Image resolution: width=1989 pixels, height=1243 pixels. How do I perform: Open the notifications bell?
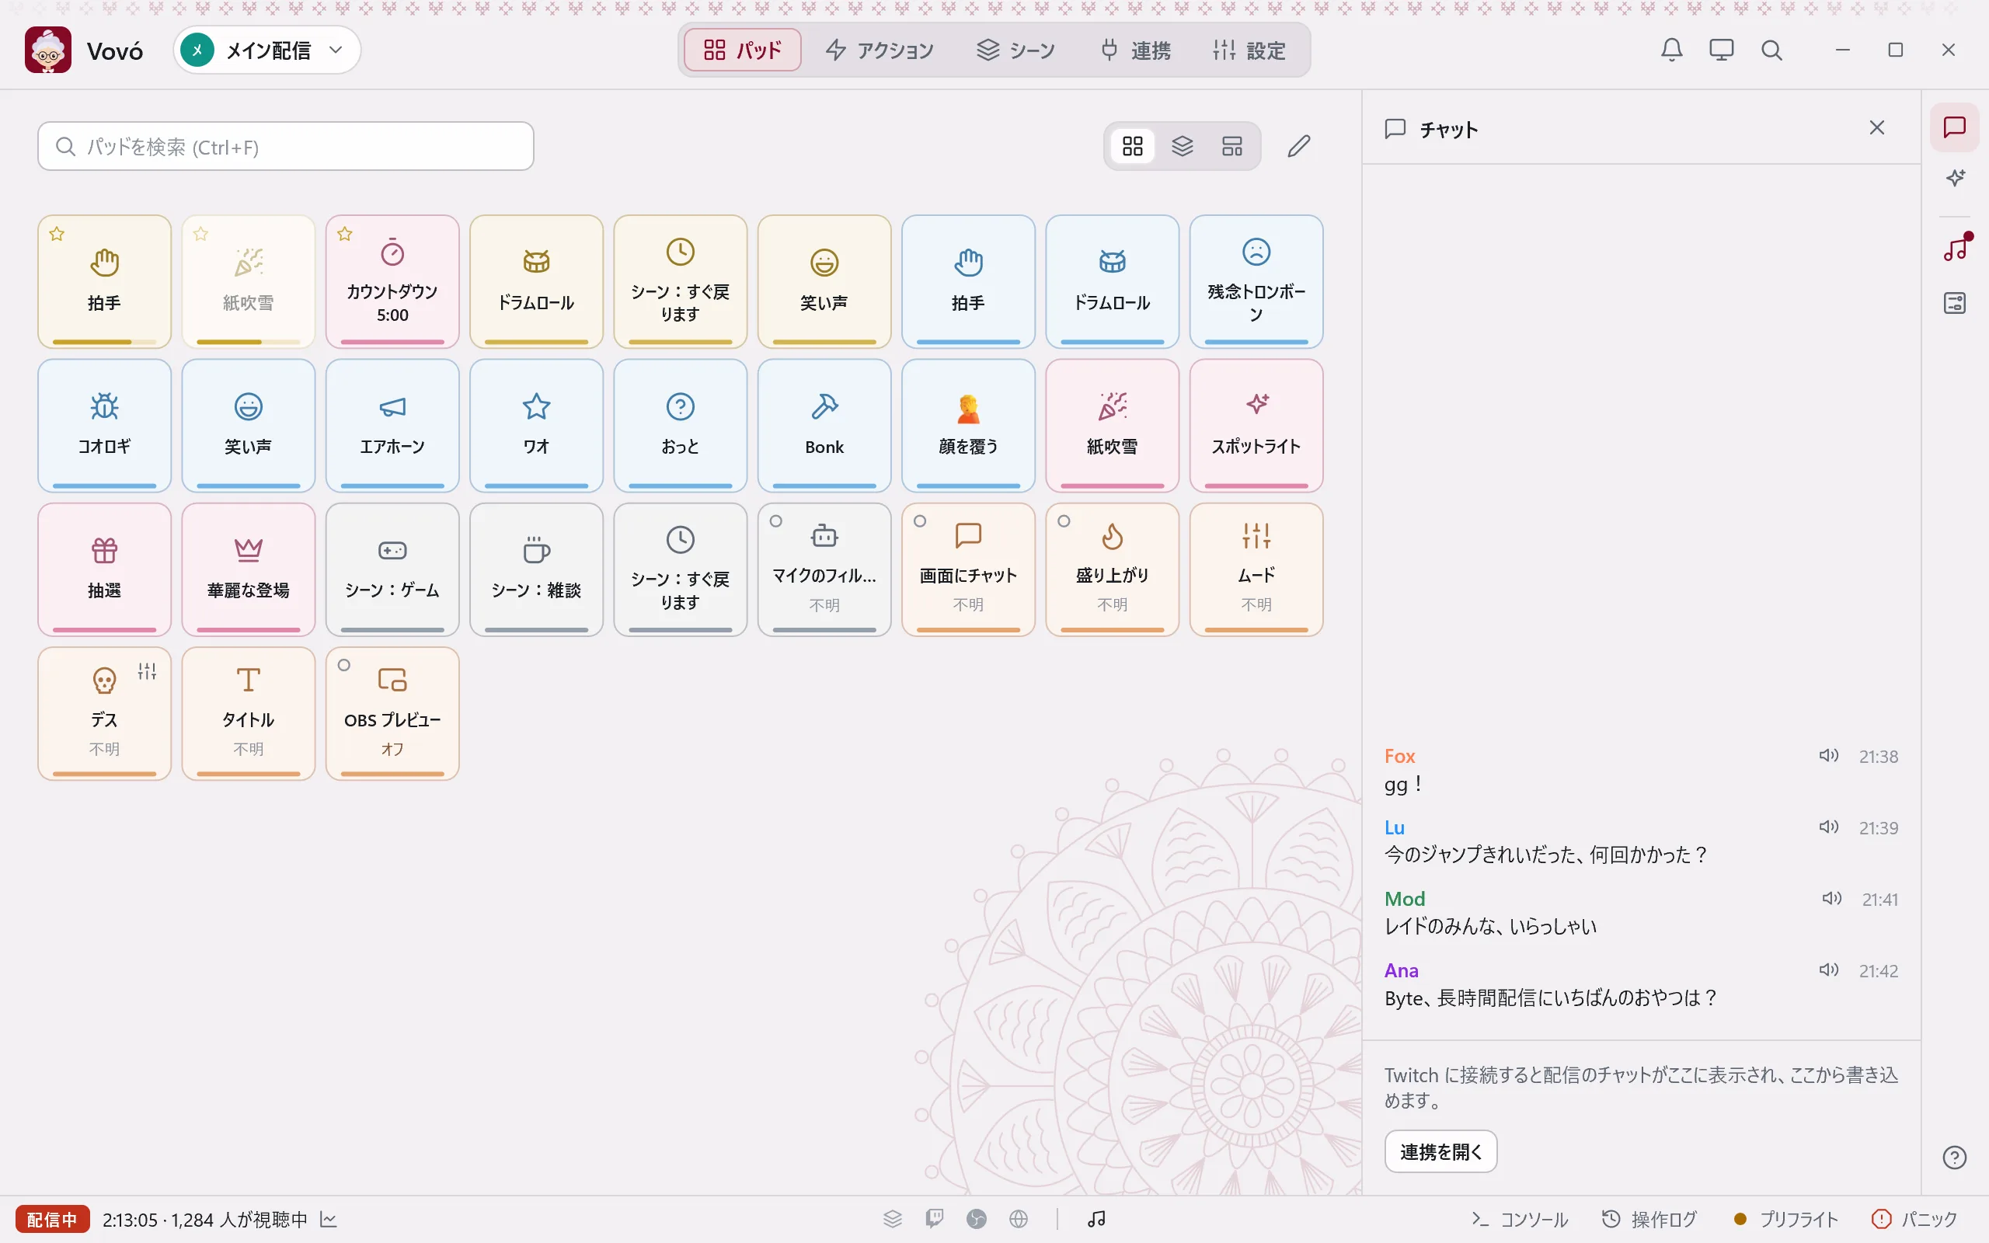click(1671, 50)
